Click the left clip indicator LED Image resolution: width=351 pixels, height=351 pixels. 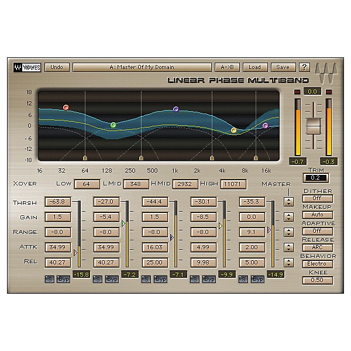coord(297,92)
